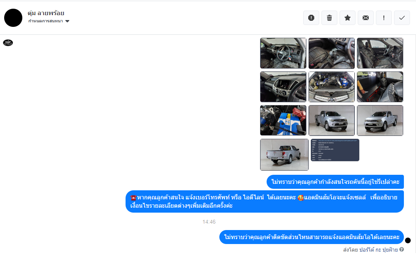Open steering wheel interior photo

(283, 53)
